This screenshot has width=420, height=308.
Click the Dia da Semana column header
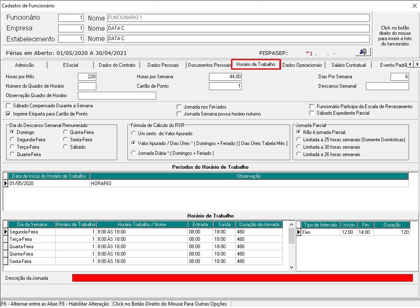pyautogui.click(x=32, y=224)
